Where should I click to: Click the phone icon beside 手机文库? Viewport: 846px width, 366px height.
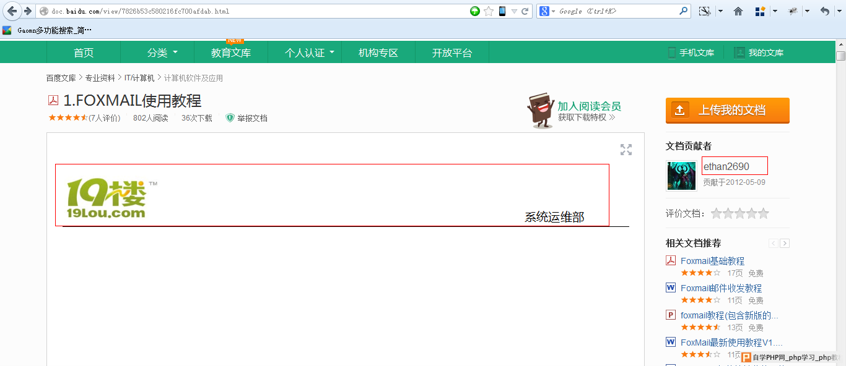pos(672,53)
